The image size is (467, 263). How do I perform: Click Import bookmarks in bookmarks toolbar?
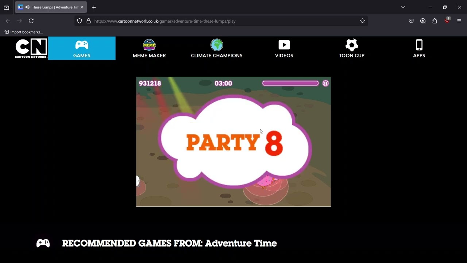point(23,32)
